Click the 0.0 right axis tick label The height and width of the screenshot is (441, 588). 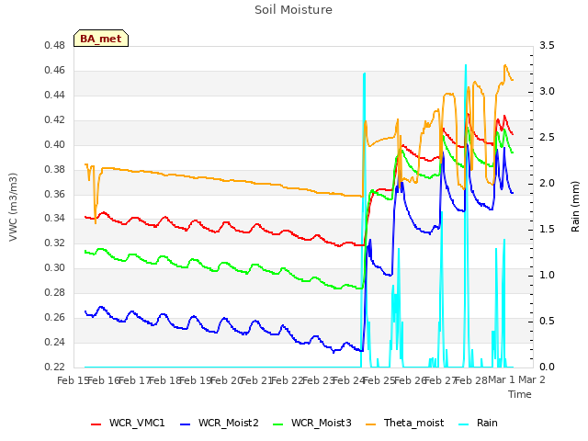coord(547,367)
